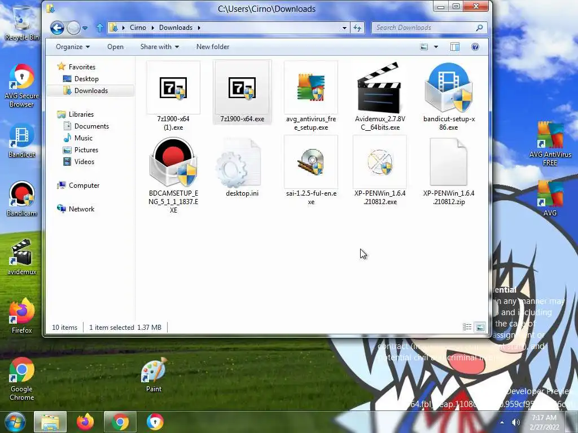Expand the Cirno breadcrumb arrow
This screenshot has width=578, height=433.
pos(152,28)
